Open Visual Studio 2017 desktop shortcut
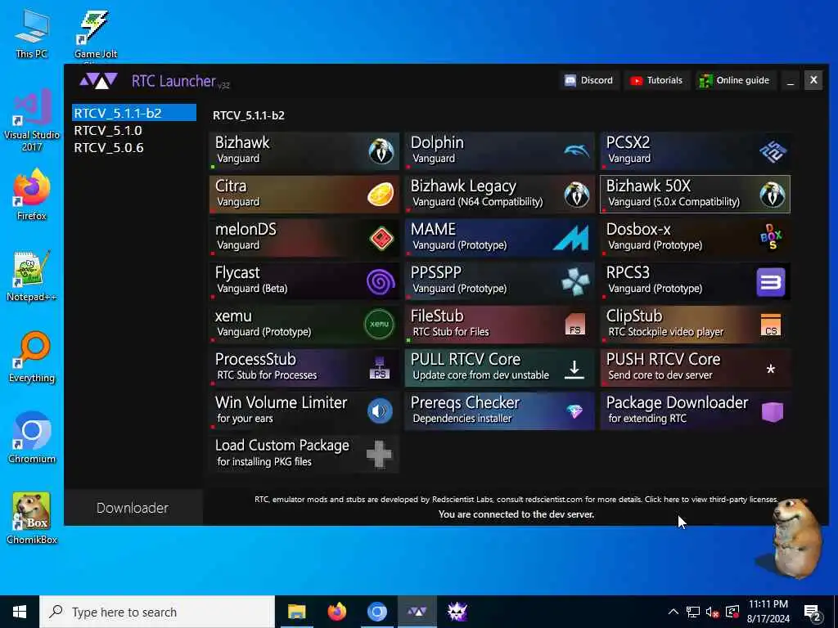 [x=32, y=121]
